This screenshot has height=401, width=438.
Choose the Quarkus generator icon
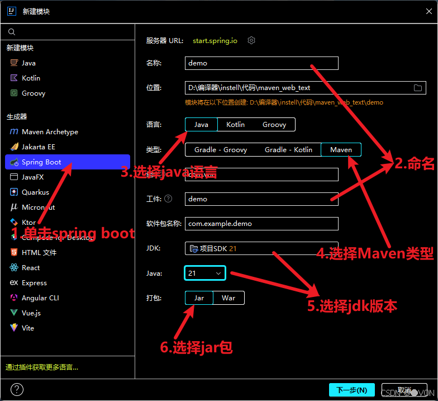[14, 192]
